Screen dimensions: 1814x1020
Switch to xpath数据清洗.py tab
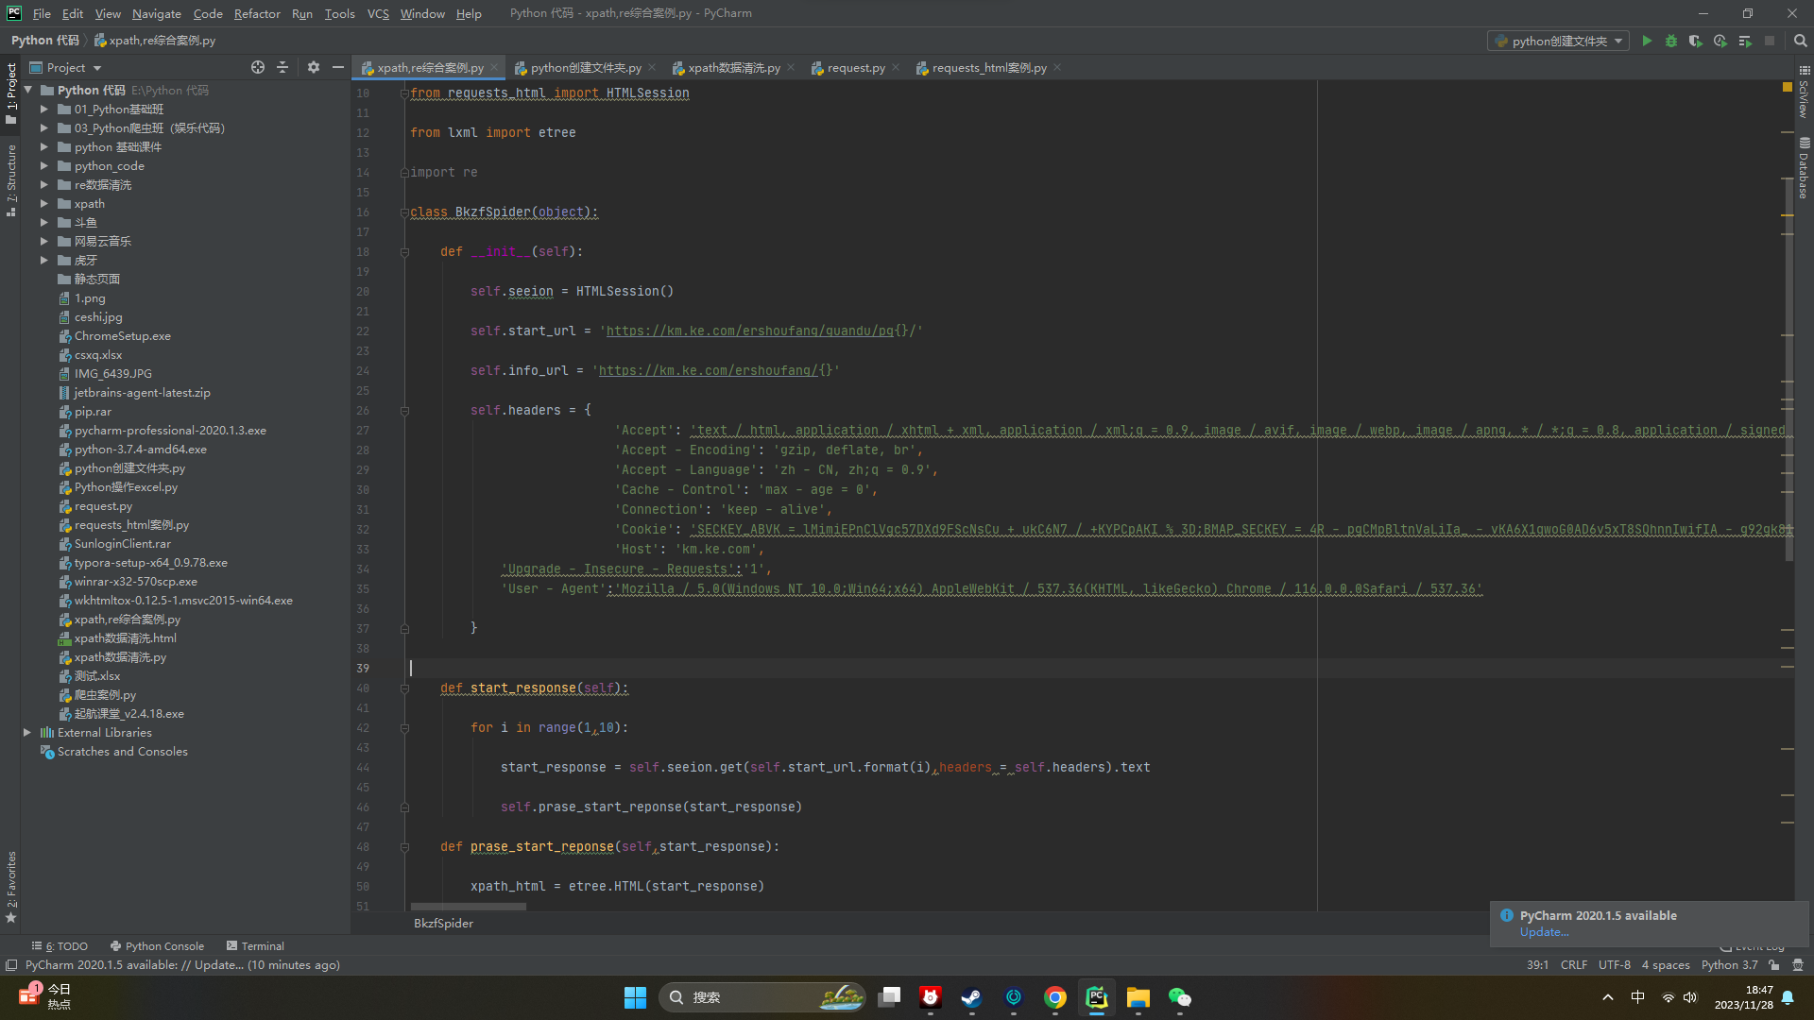tap(733, 68)
